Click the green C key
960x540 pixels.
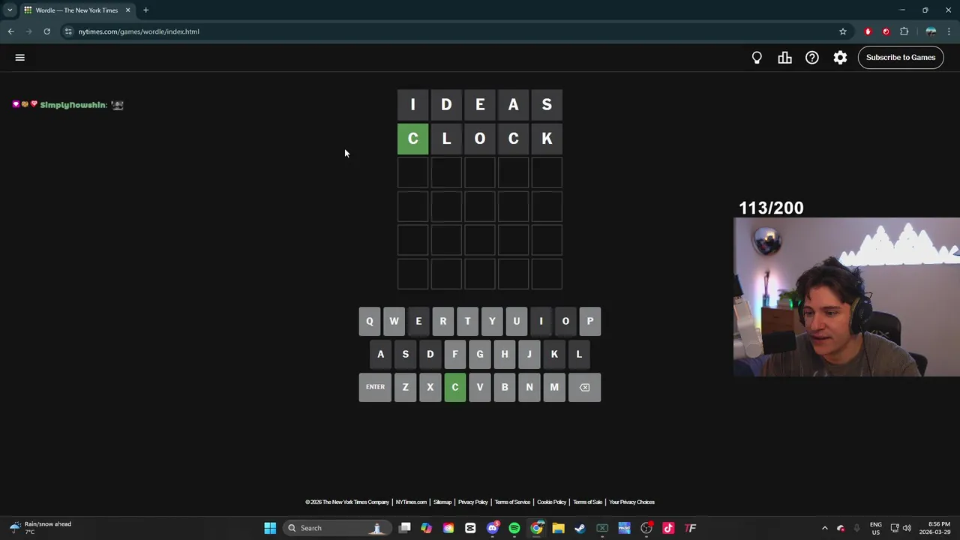coord(455,387)
